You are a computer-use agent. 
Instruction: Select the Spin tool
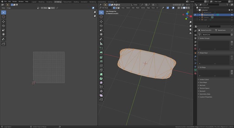(101, 78)
